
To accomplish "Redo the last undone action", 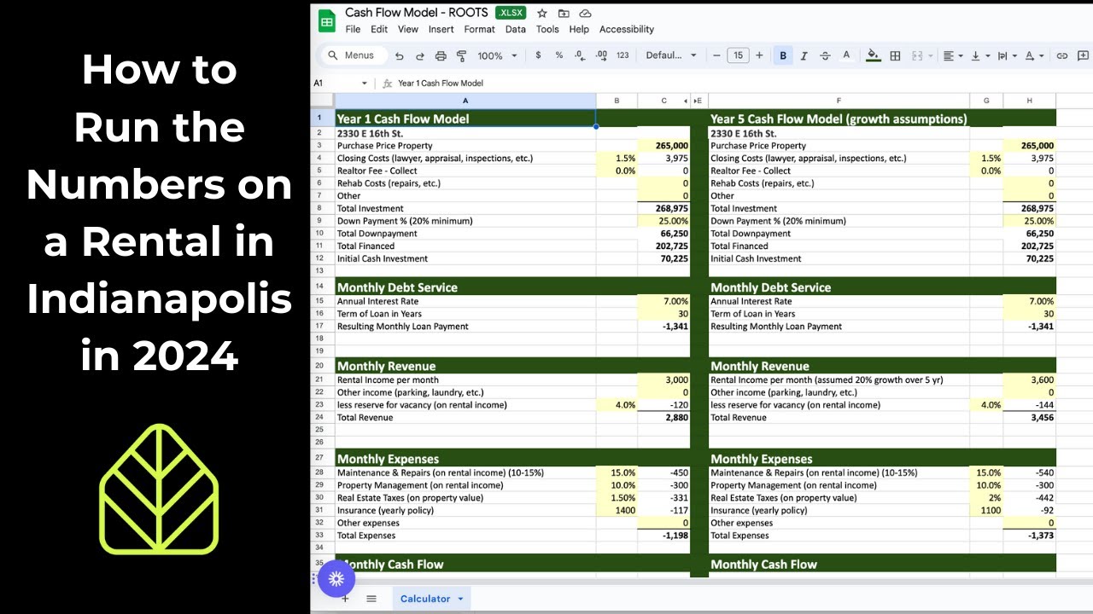I will pyautogui.click(x=419, y=55).
